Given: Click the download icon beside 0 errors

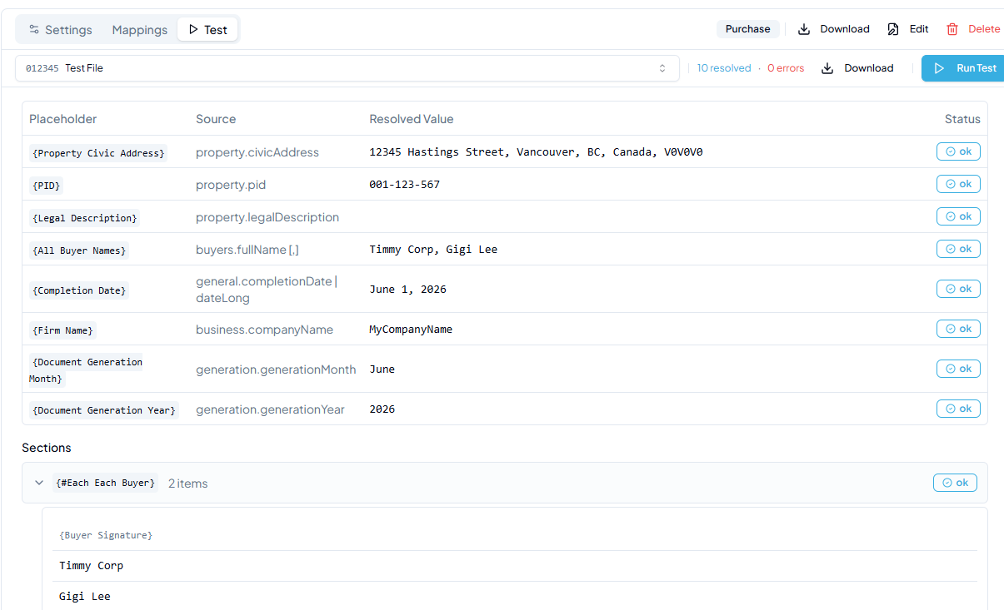Looking at the screenshot, I should (827, 68).
